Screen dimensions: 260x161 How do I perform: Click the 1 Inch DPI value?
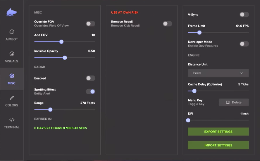[244, 114]
